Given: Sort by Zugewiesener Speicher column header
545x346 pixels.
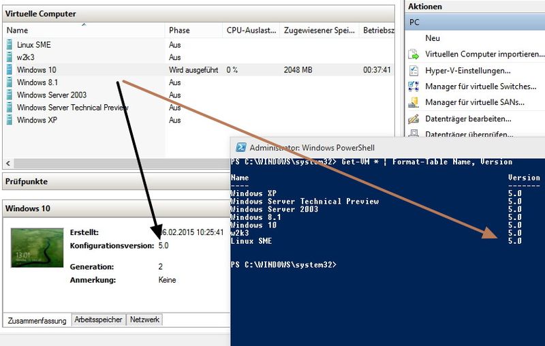Looking at the screenshot, I should 319,30.
